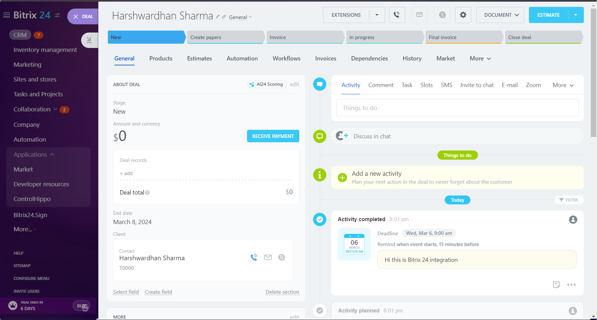Open the three-dots menu on completed activity
This screenshot has height=320, width=597.
click(571, 285)
